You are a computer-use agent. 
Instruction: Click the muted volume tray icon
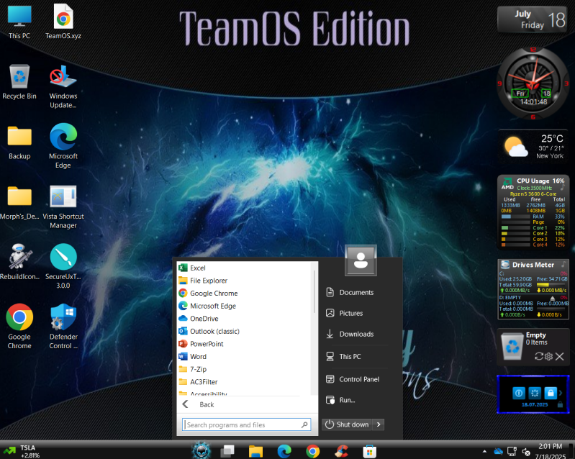point(526,452)
